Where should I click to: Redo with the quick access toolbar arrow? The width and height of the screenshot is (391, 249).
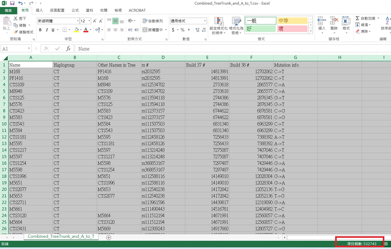[x=31, y=3]
